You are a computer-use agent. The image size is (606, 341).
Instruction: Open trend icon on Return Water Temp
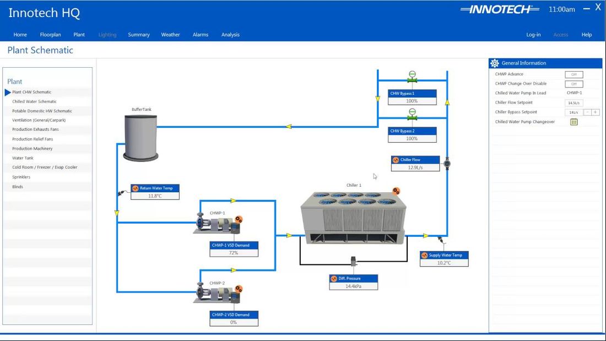(136, 188)
